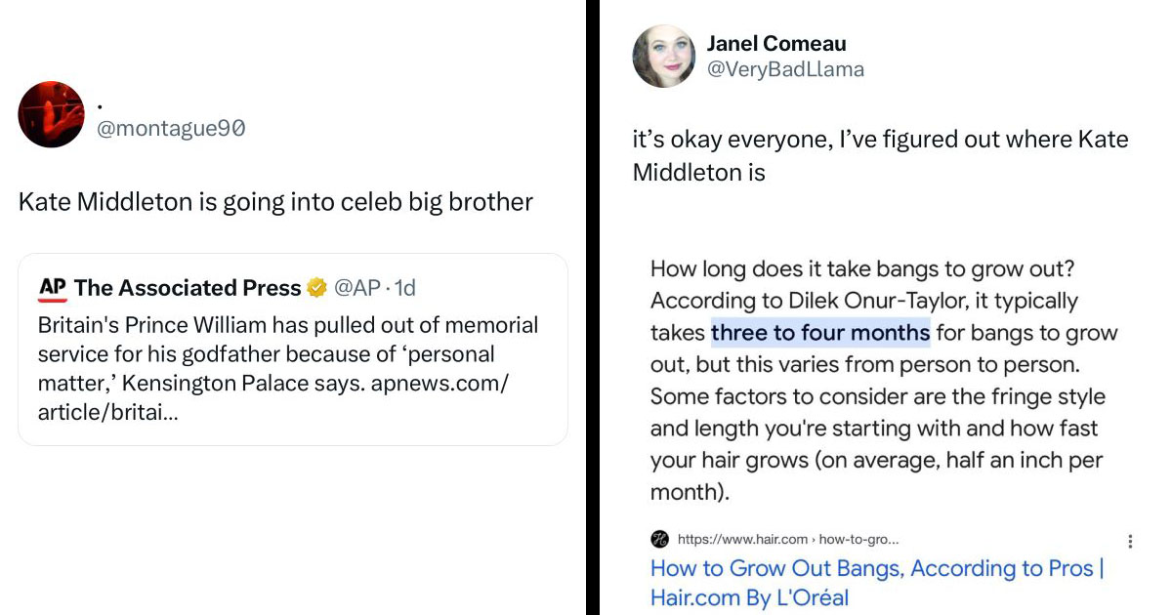Viewport: 1172px width, 615px height.
Task: Click the @AP handle in quoted tweet
Action: 357,288
